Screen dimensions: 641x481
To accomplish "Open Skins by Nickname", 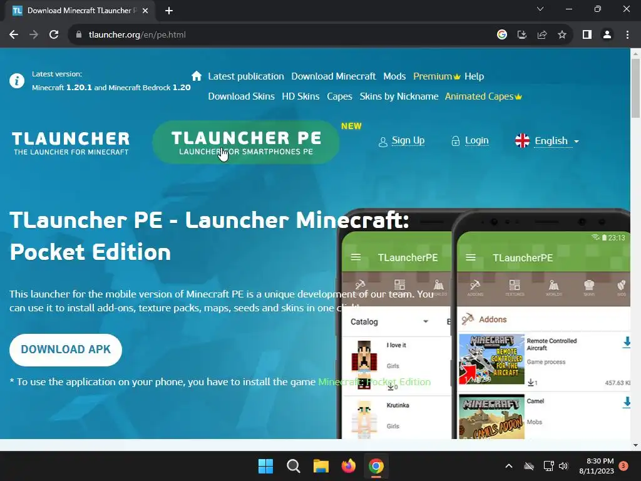I will pyautogui.click(x=399, y=96).
